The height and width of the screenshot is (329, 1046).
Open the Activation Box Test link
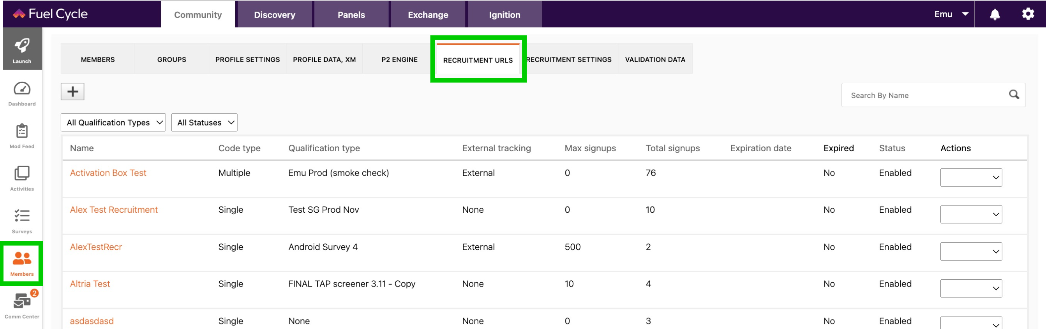click(x=108, y=173)
